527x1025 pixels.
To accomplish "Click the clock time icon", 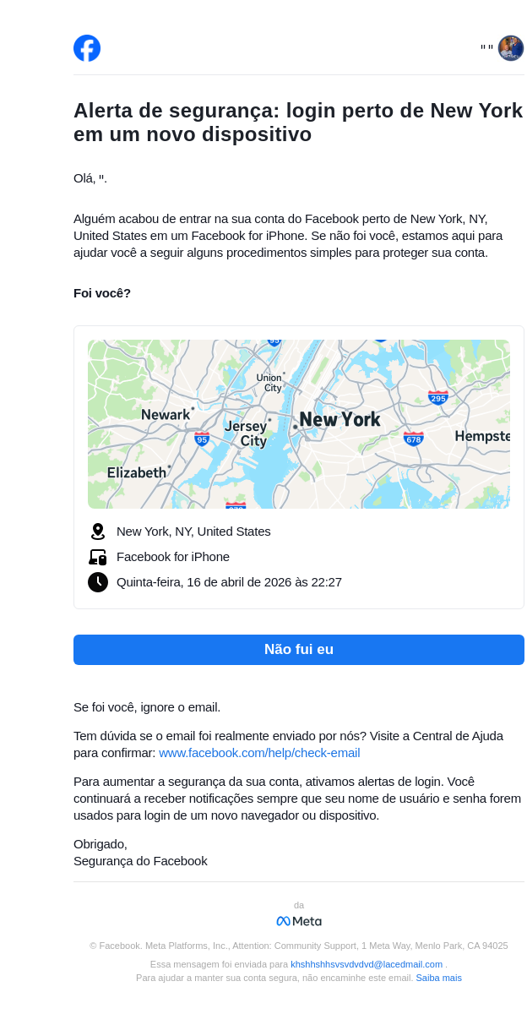I will point(98,582).
